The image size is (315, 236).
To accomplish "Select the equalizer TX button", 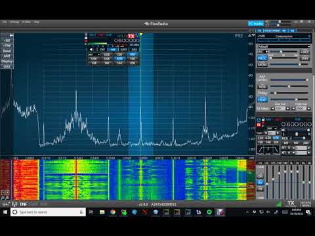I will (260, 189).
